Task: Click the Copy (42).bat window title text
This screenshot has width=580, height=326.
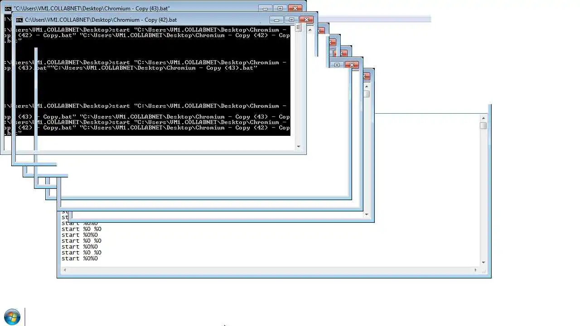Action: [101, 20]
